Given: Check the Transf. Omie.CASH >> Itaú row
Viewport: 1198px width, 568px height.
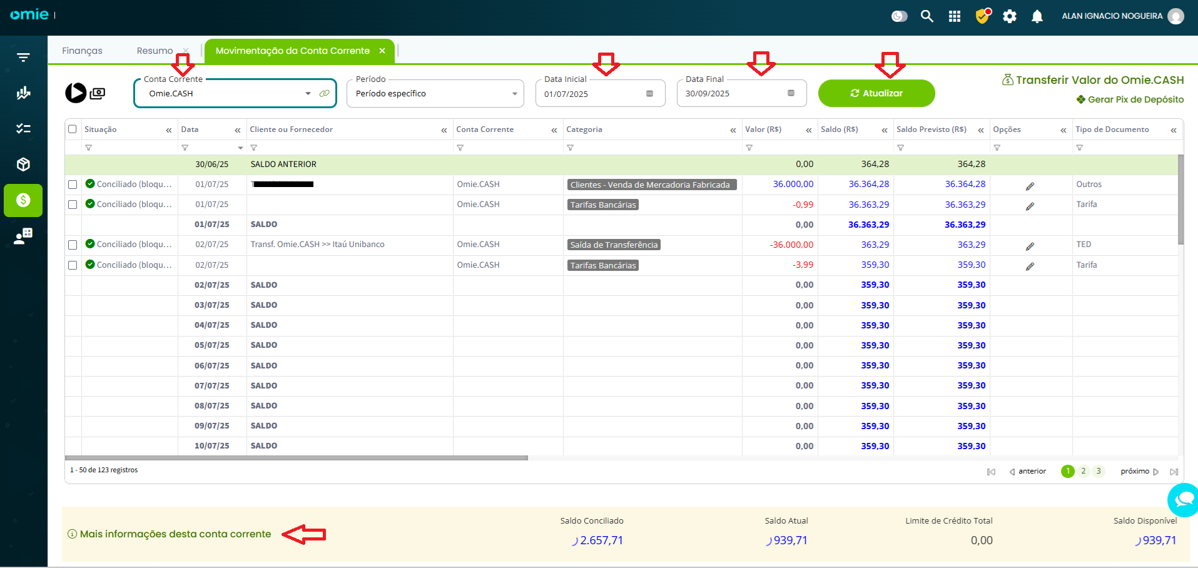Looking at the screenshot, I should pos(73,245).
